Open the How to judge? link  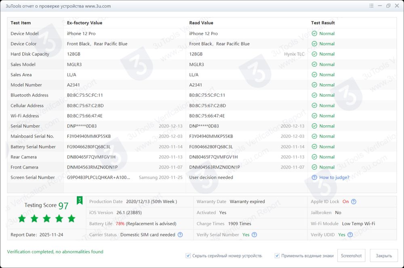coord(334,177)
